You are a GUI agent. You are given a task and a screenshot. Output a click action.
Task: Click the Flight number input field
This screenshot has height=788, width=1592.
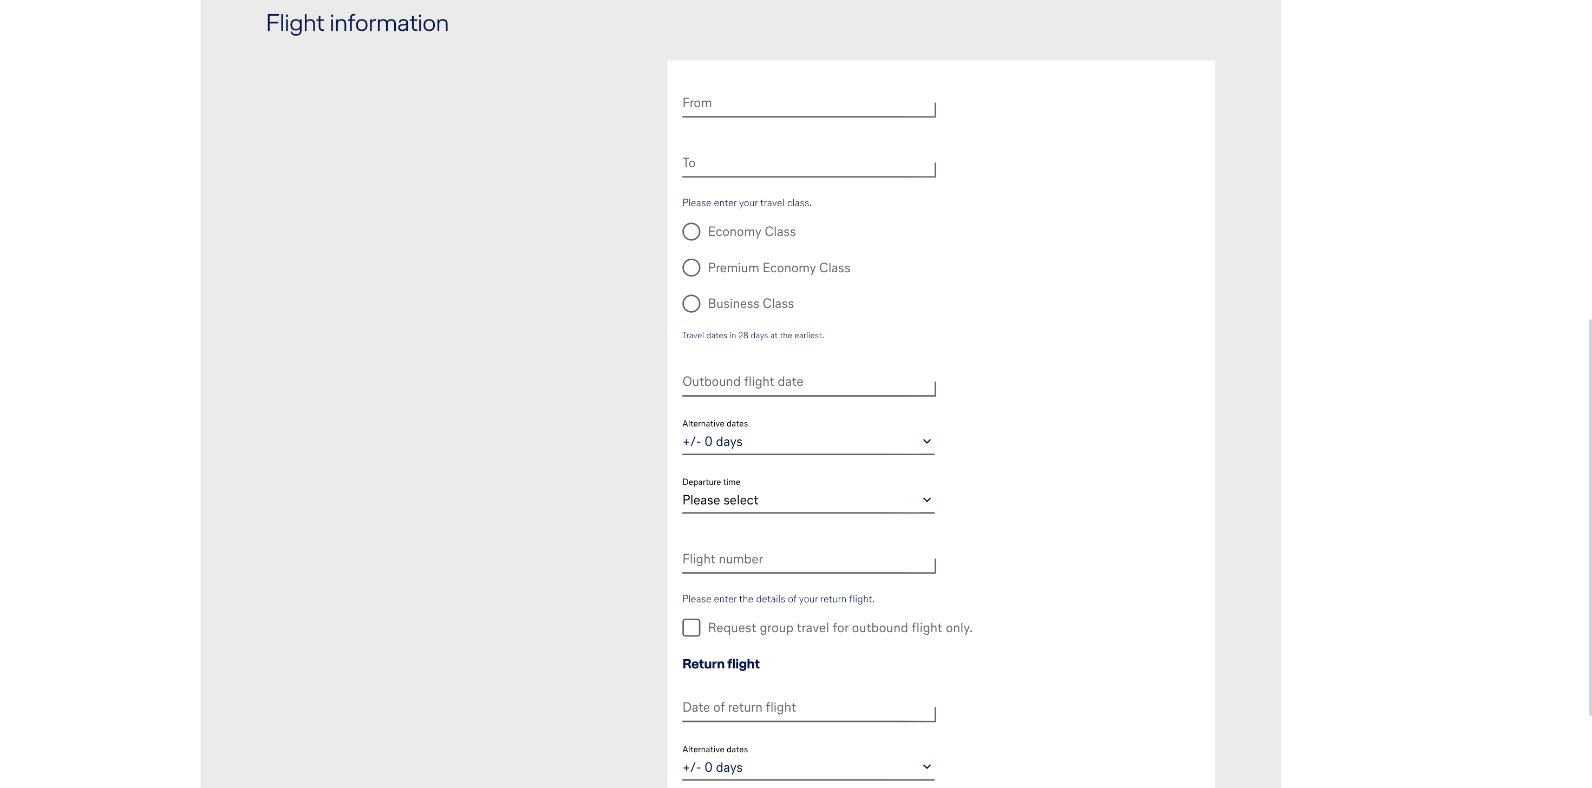tap(808, 560)
